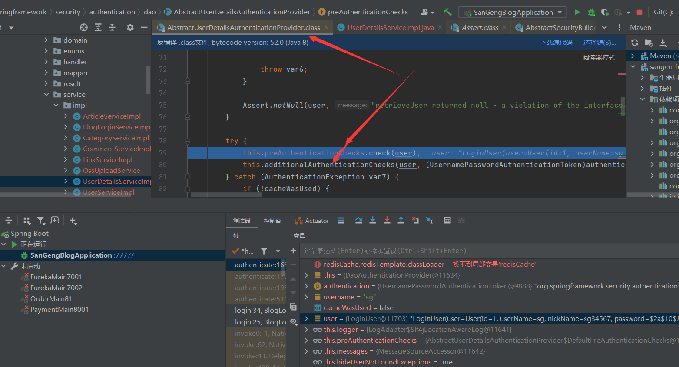679x367 pixels.
Task: Click the 下载源代码 download sources link
Action: coord(556,43)
